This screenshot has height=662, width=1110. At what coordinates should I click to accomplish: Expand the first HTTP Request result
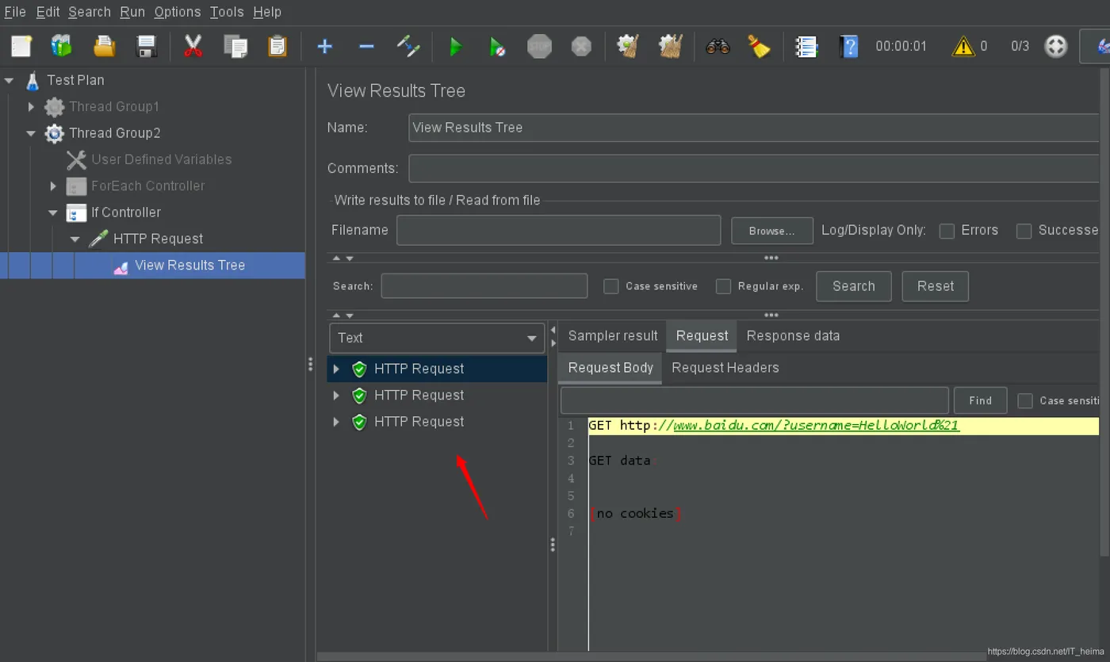point(336,369)
